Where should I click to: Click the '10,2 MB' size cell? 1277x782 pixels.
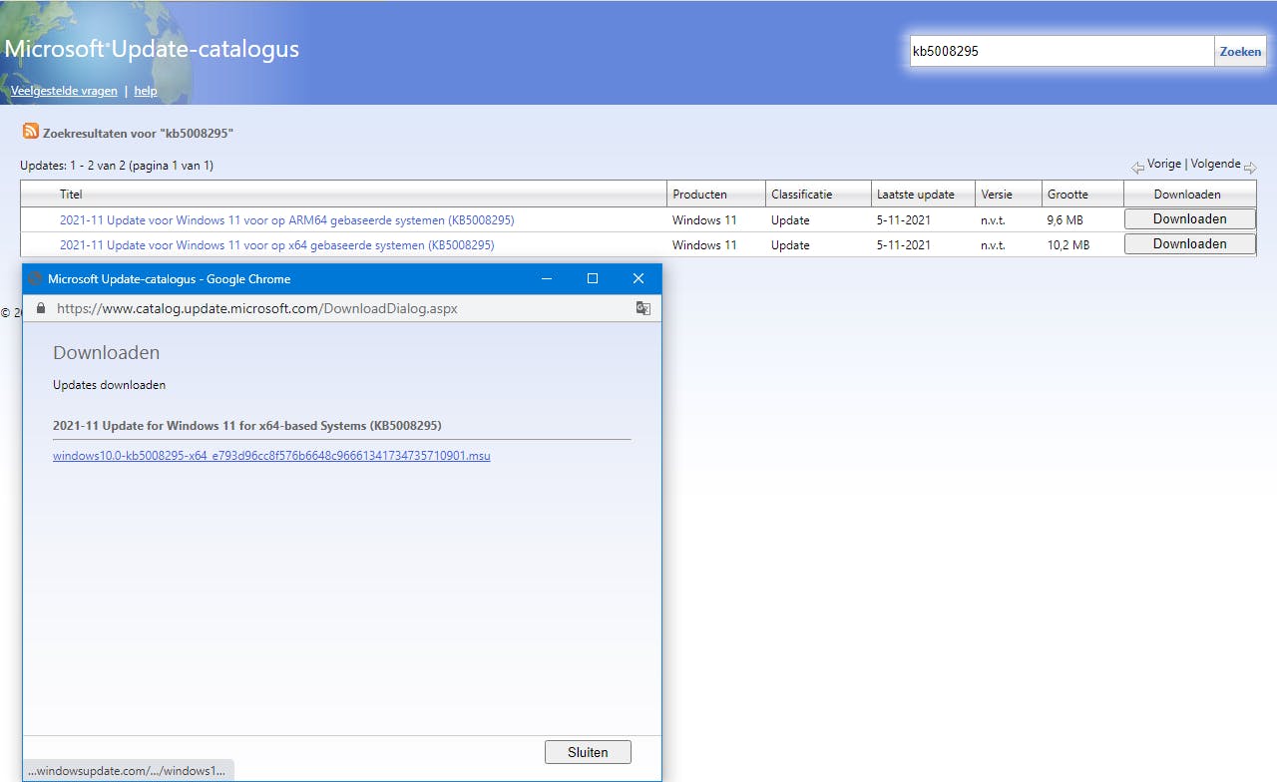[1068, 245]
